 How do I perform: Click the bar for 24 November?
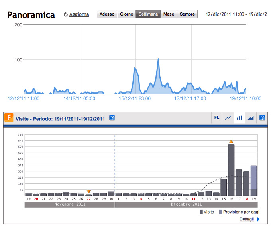[x=66, y=194]
